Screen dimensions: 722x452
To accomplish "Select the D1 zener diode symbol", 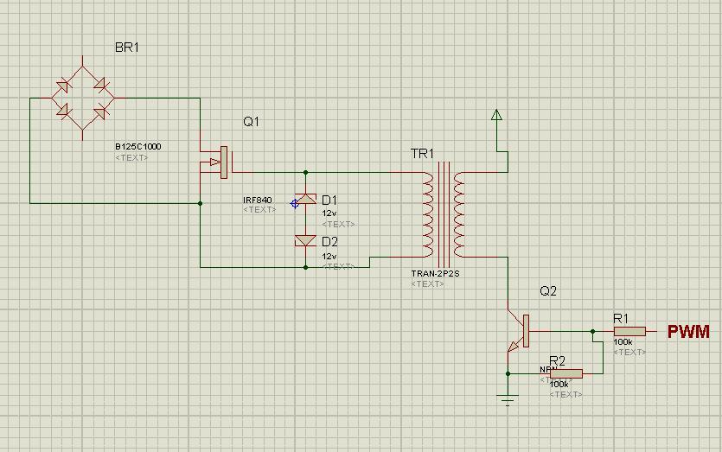I will coord(306,200).
